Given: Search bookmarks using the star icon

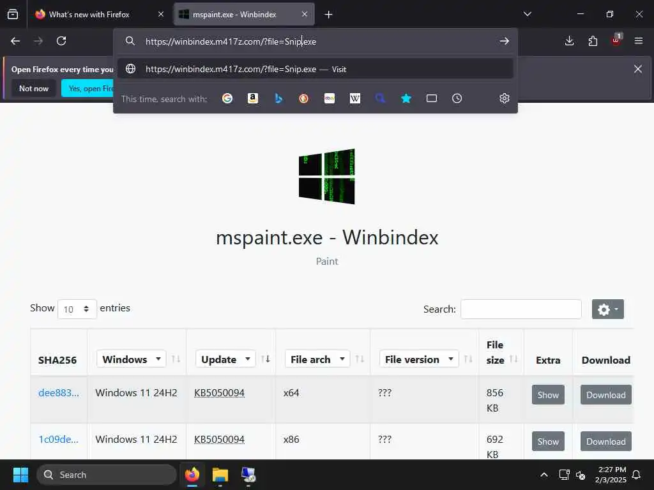Looking at the screenshot, I should click(x=406, y=98).
